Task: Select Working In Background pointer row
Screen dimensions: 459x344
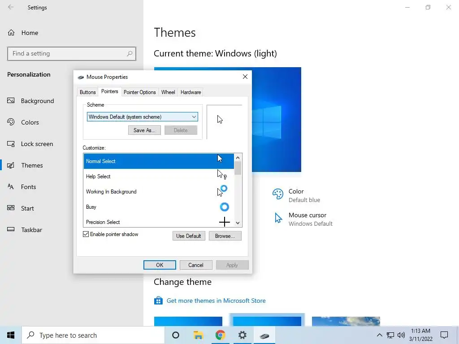Action: (159, 192)
